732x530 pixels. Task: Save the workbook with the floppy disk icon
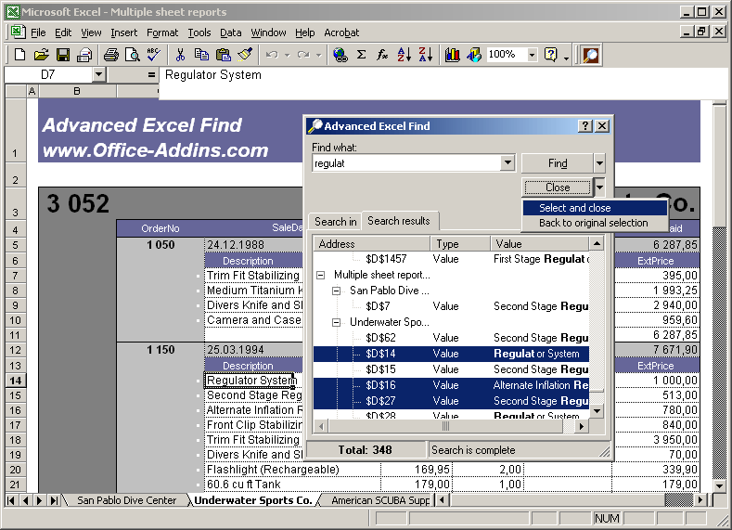(x=63, y=55)
